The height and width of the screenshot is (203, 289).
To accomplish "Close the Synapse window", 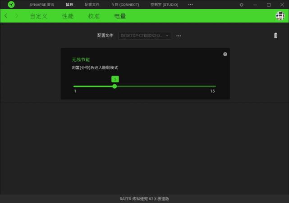I will 282,5.
